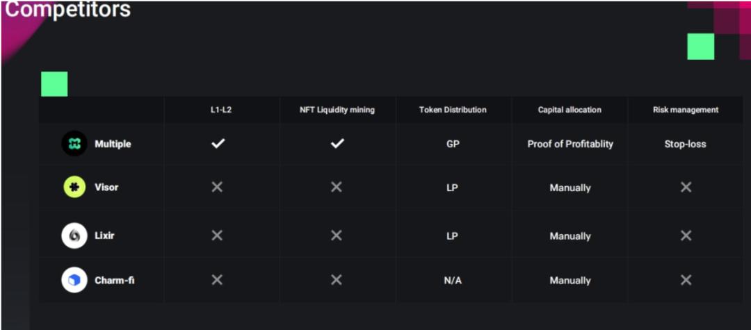Click the Charm-fi row name

(115, 280)
